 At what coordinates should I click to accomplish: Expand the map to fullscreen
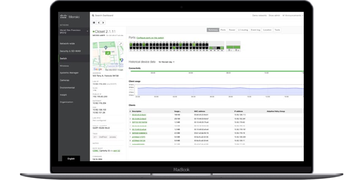[x=120, y=44]
